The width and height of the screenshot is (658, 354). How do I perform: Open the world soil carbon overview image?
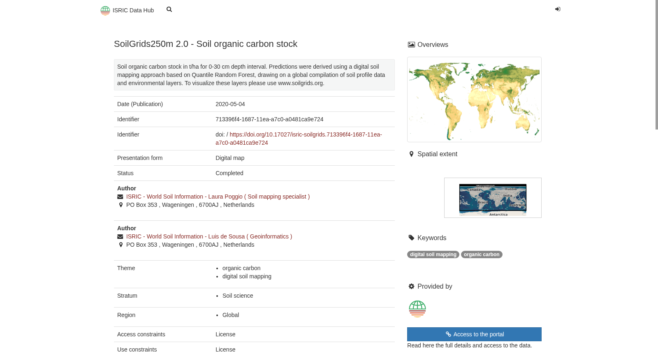[474, 99]
